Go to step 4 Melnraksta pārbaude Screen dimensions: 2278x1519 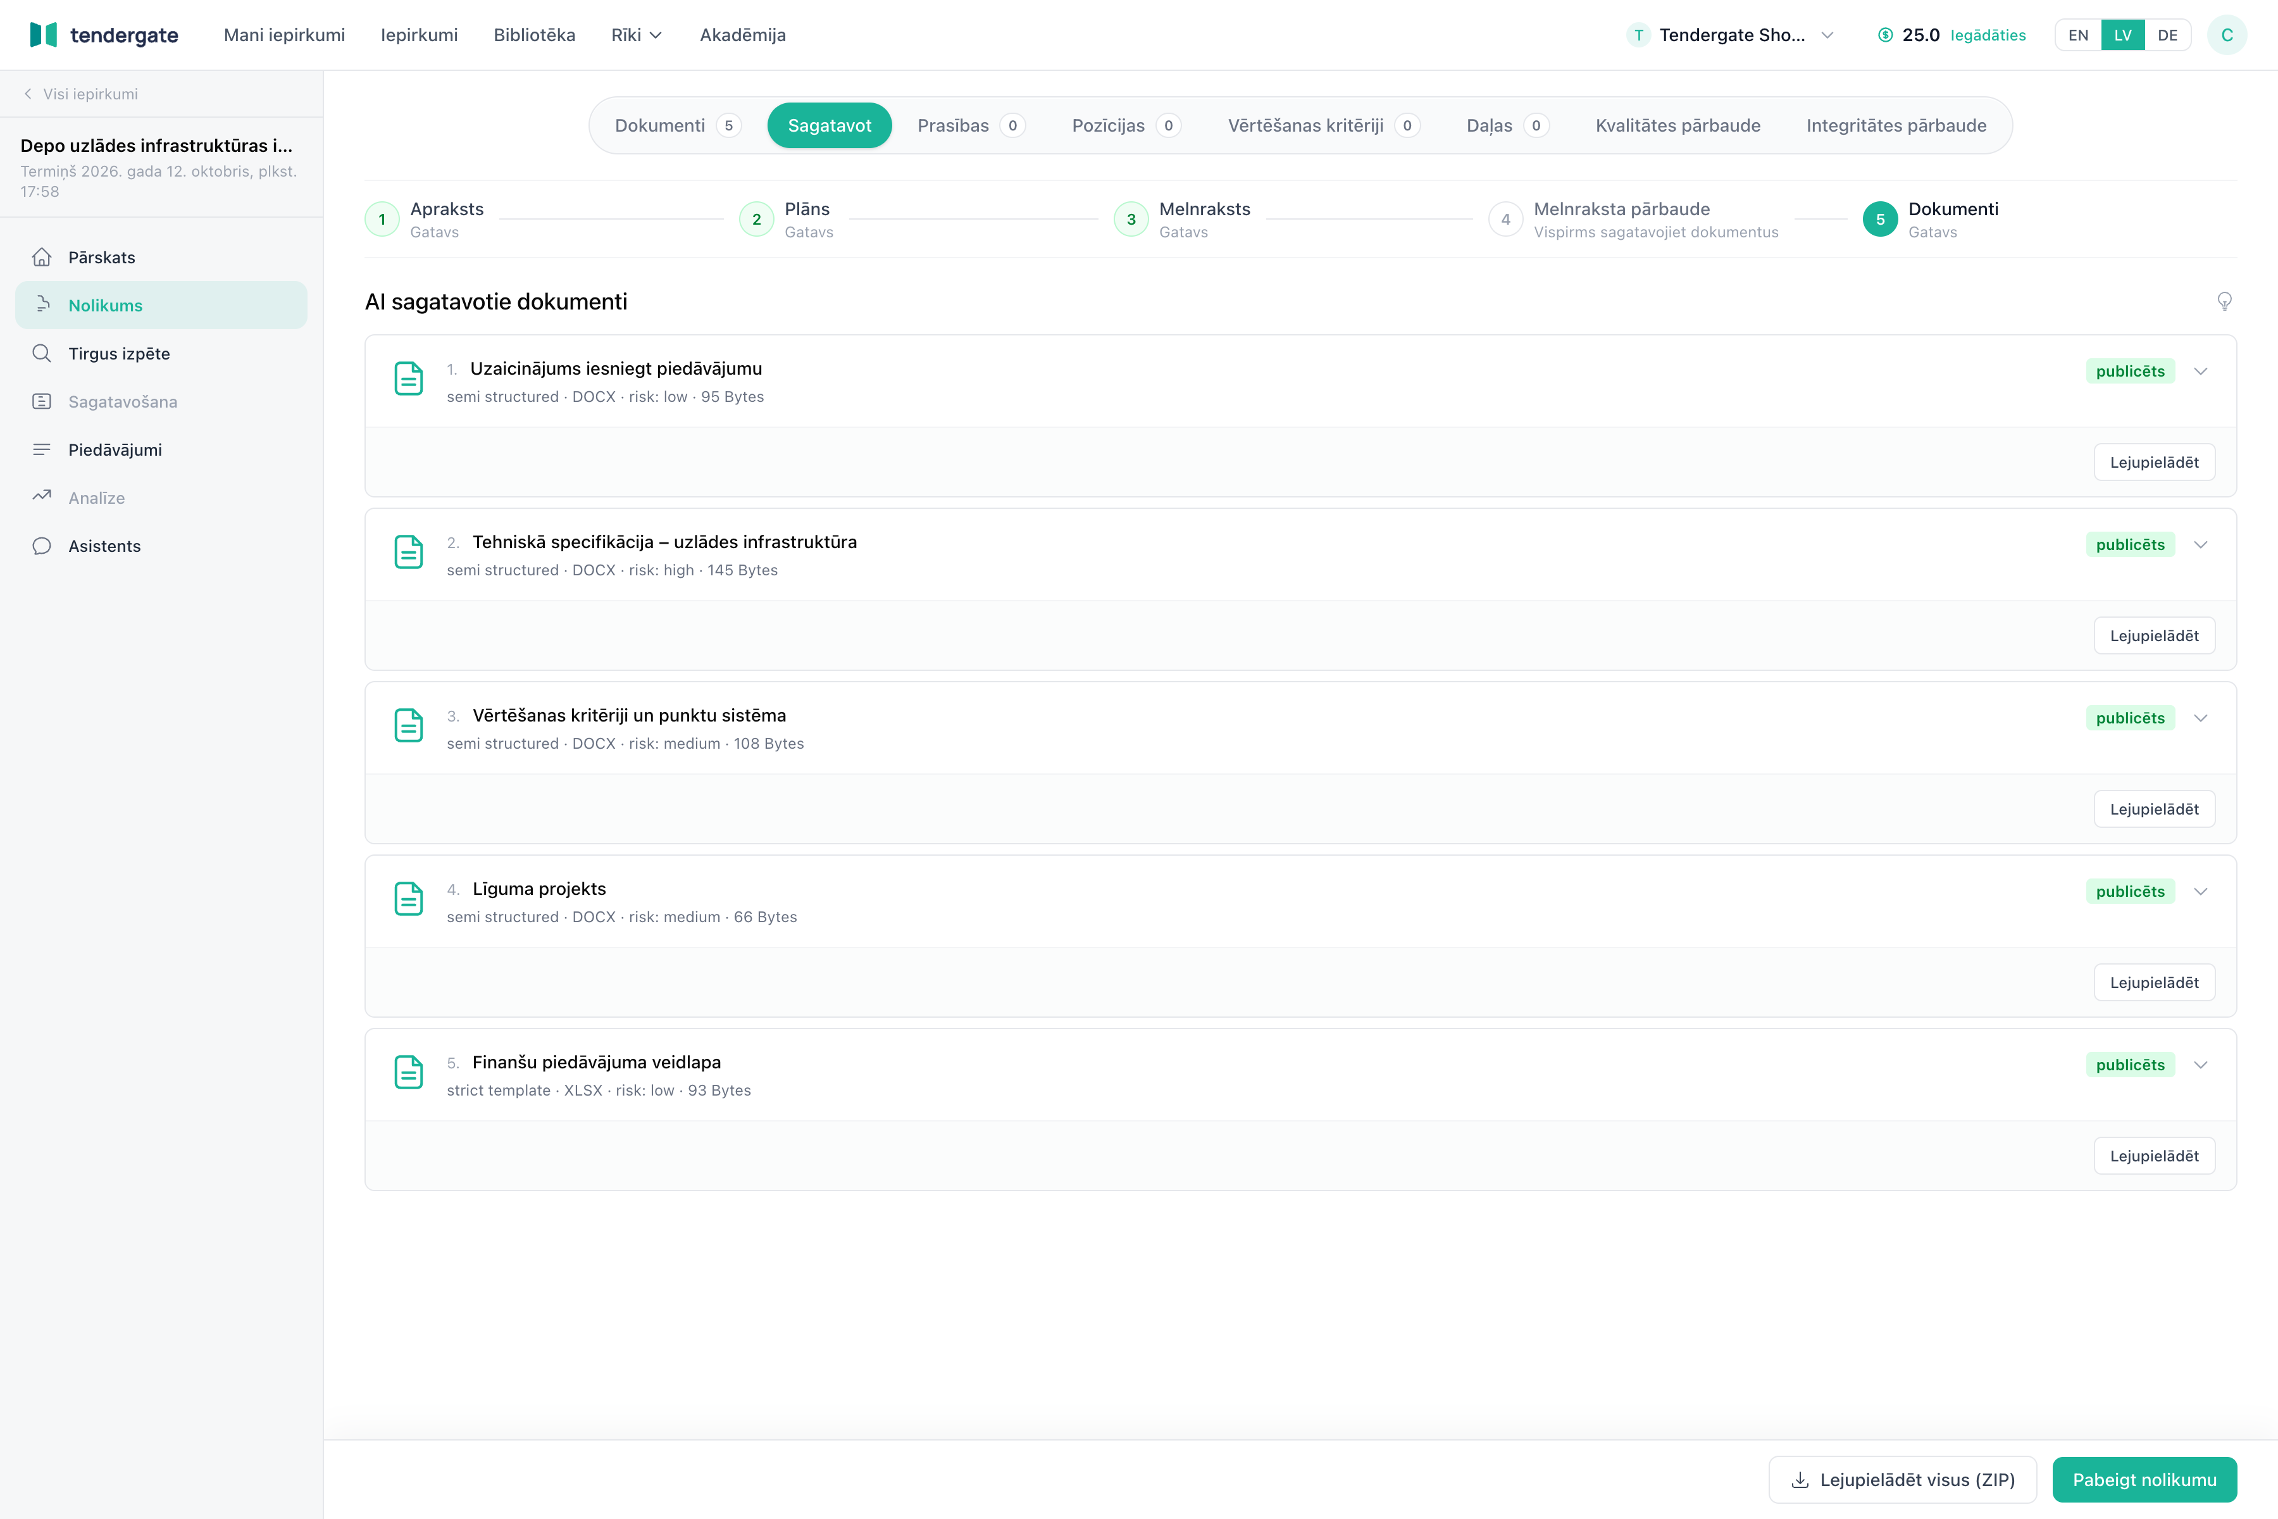(x=1505, y=219)
